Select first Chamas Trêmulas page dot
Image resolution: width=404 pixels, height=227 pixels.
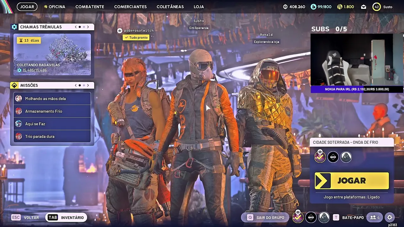pyautogui.click(x=80, y=27)
